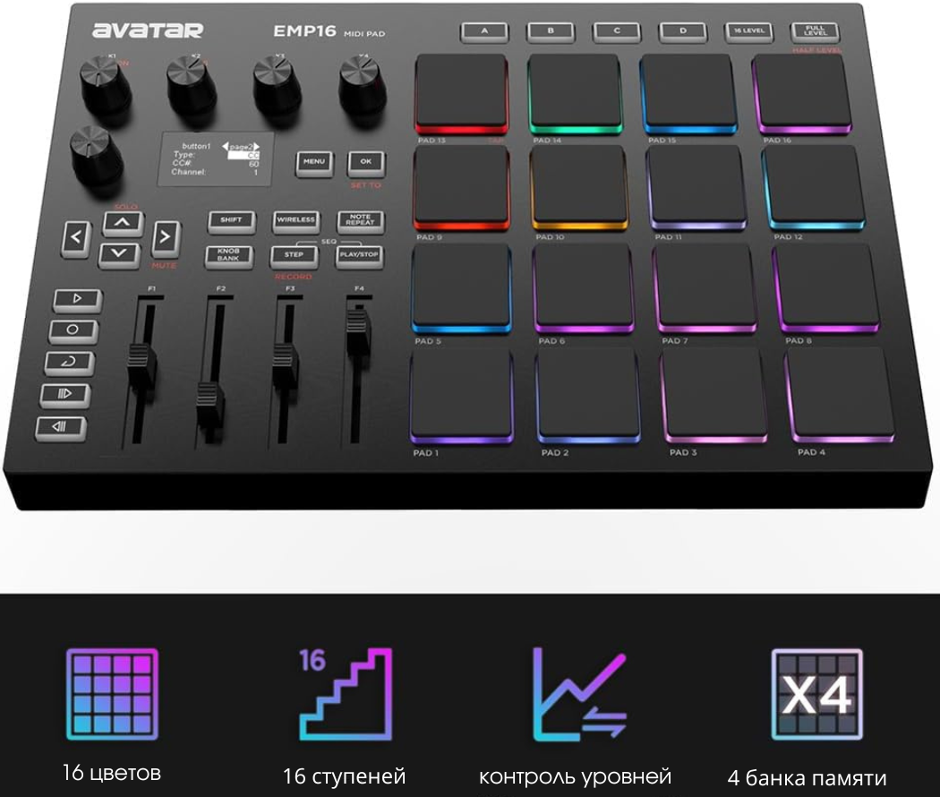Click the left arrow navigation button
The width and height of the screenshot is (940, 797).
pyautogui.click(x=76, y=237)
